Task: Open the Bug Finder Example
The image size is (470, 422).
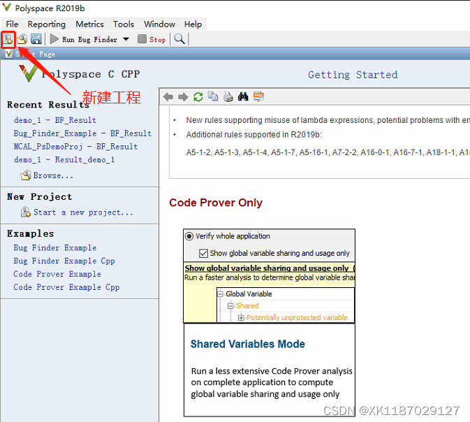Action: click(x=55, y=248)
